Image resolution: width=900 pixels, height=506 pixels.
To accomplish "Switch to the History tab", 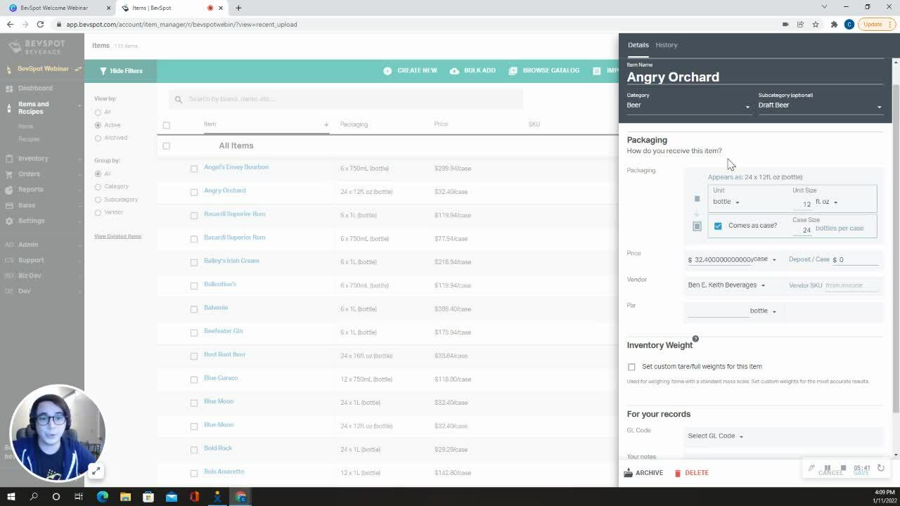I will pyautogui.click(x=666, y=45).
